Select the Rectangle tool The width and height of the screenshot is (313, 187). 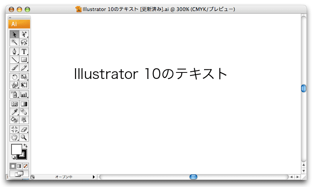point(24,60)
